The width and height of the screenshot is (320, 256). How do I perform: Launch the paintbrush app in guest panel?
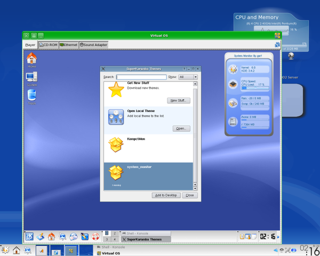click(x=84, y=237)
